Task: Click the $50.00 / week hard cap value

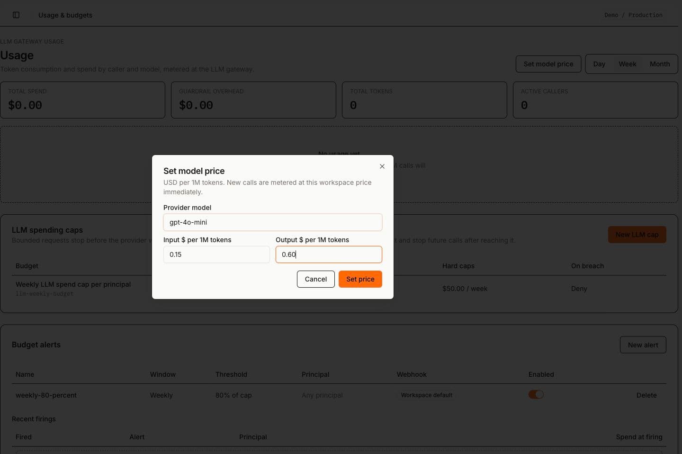Action: 465,289
